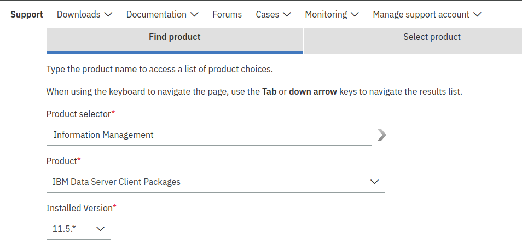Open the Installed Version 11.5.* dropdown
522x249 pixels.
79,229
